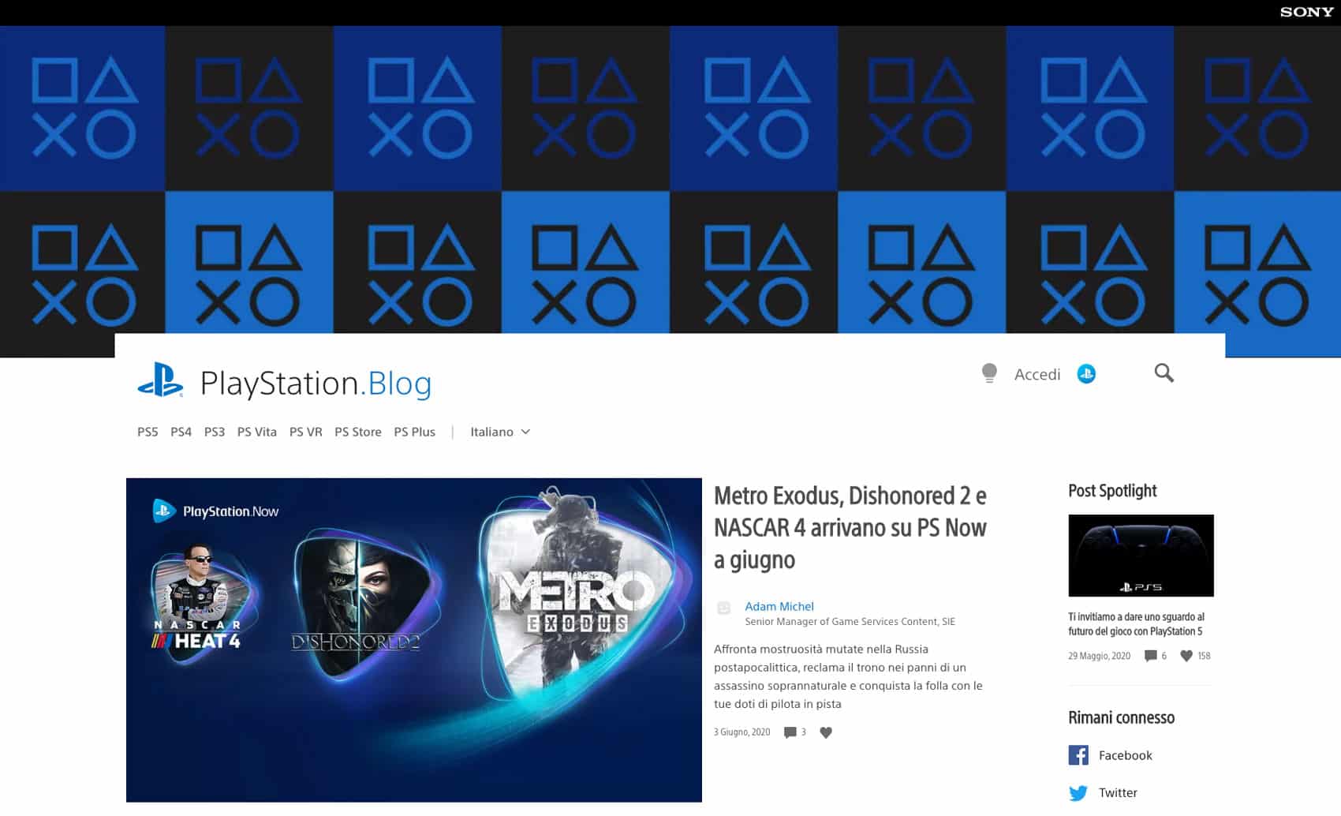
Task: Open the PS VR category
Action: [305, 432]
